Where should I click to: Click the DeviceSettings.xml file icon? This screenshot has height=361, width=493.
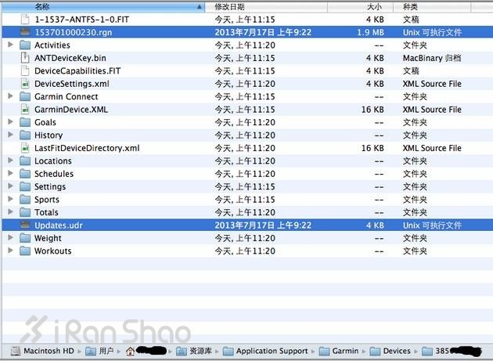tap(26, 84)
